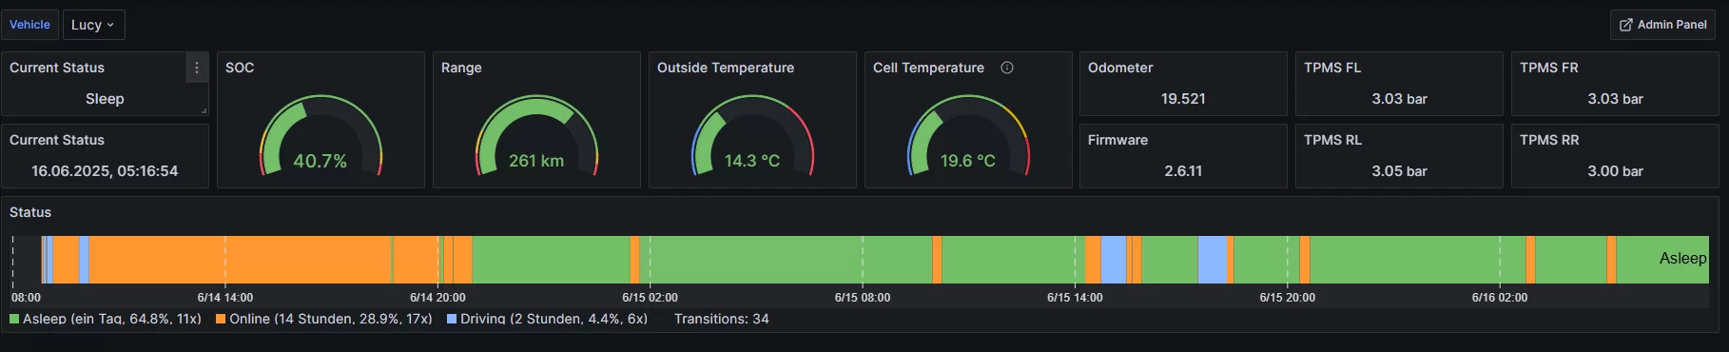Click the large orange Online segment in the timeline
1729x352 pixels.
pos(240,260)
